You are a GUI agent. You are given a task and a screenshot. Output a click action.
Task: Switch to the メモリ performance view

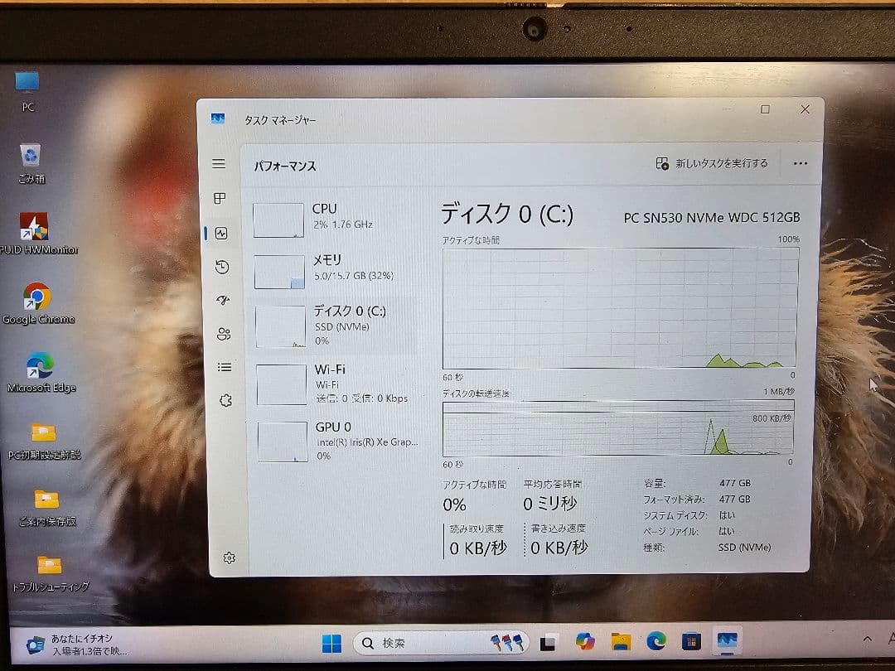click(331, 269)
